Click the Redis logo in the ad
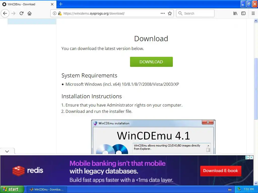The width and height of the screenshot is (258, 193). click(28, 171)
